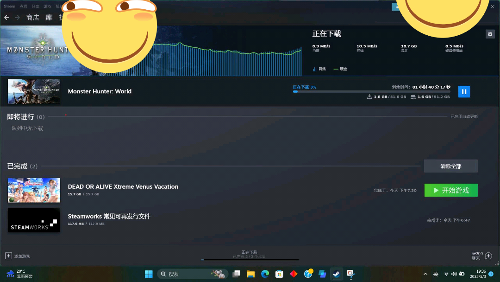Launch Microsoft Edge from taskbar

(x=265, y=274)
